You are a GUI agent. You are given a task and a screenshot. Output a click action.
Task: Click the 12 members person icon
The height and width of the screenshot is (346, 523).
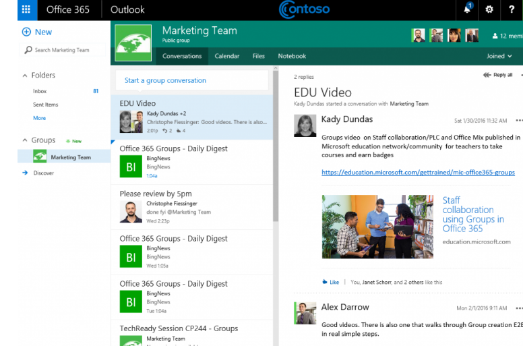495,36
